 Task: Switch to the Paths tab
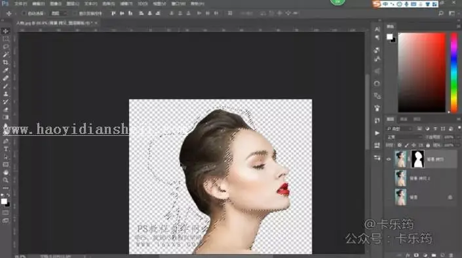417,119
